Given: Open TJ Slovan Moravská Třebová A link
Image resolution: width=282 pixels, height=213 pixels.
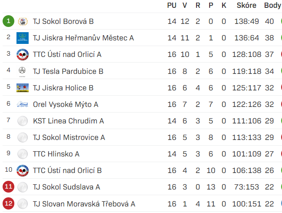Looking at the screenshot, I should pos(84,203).
